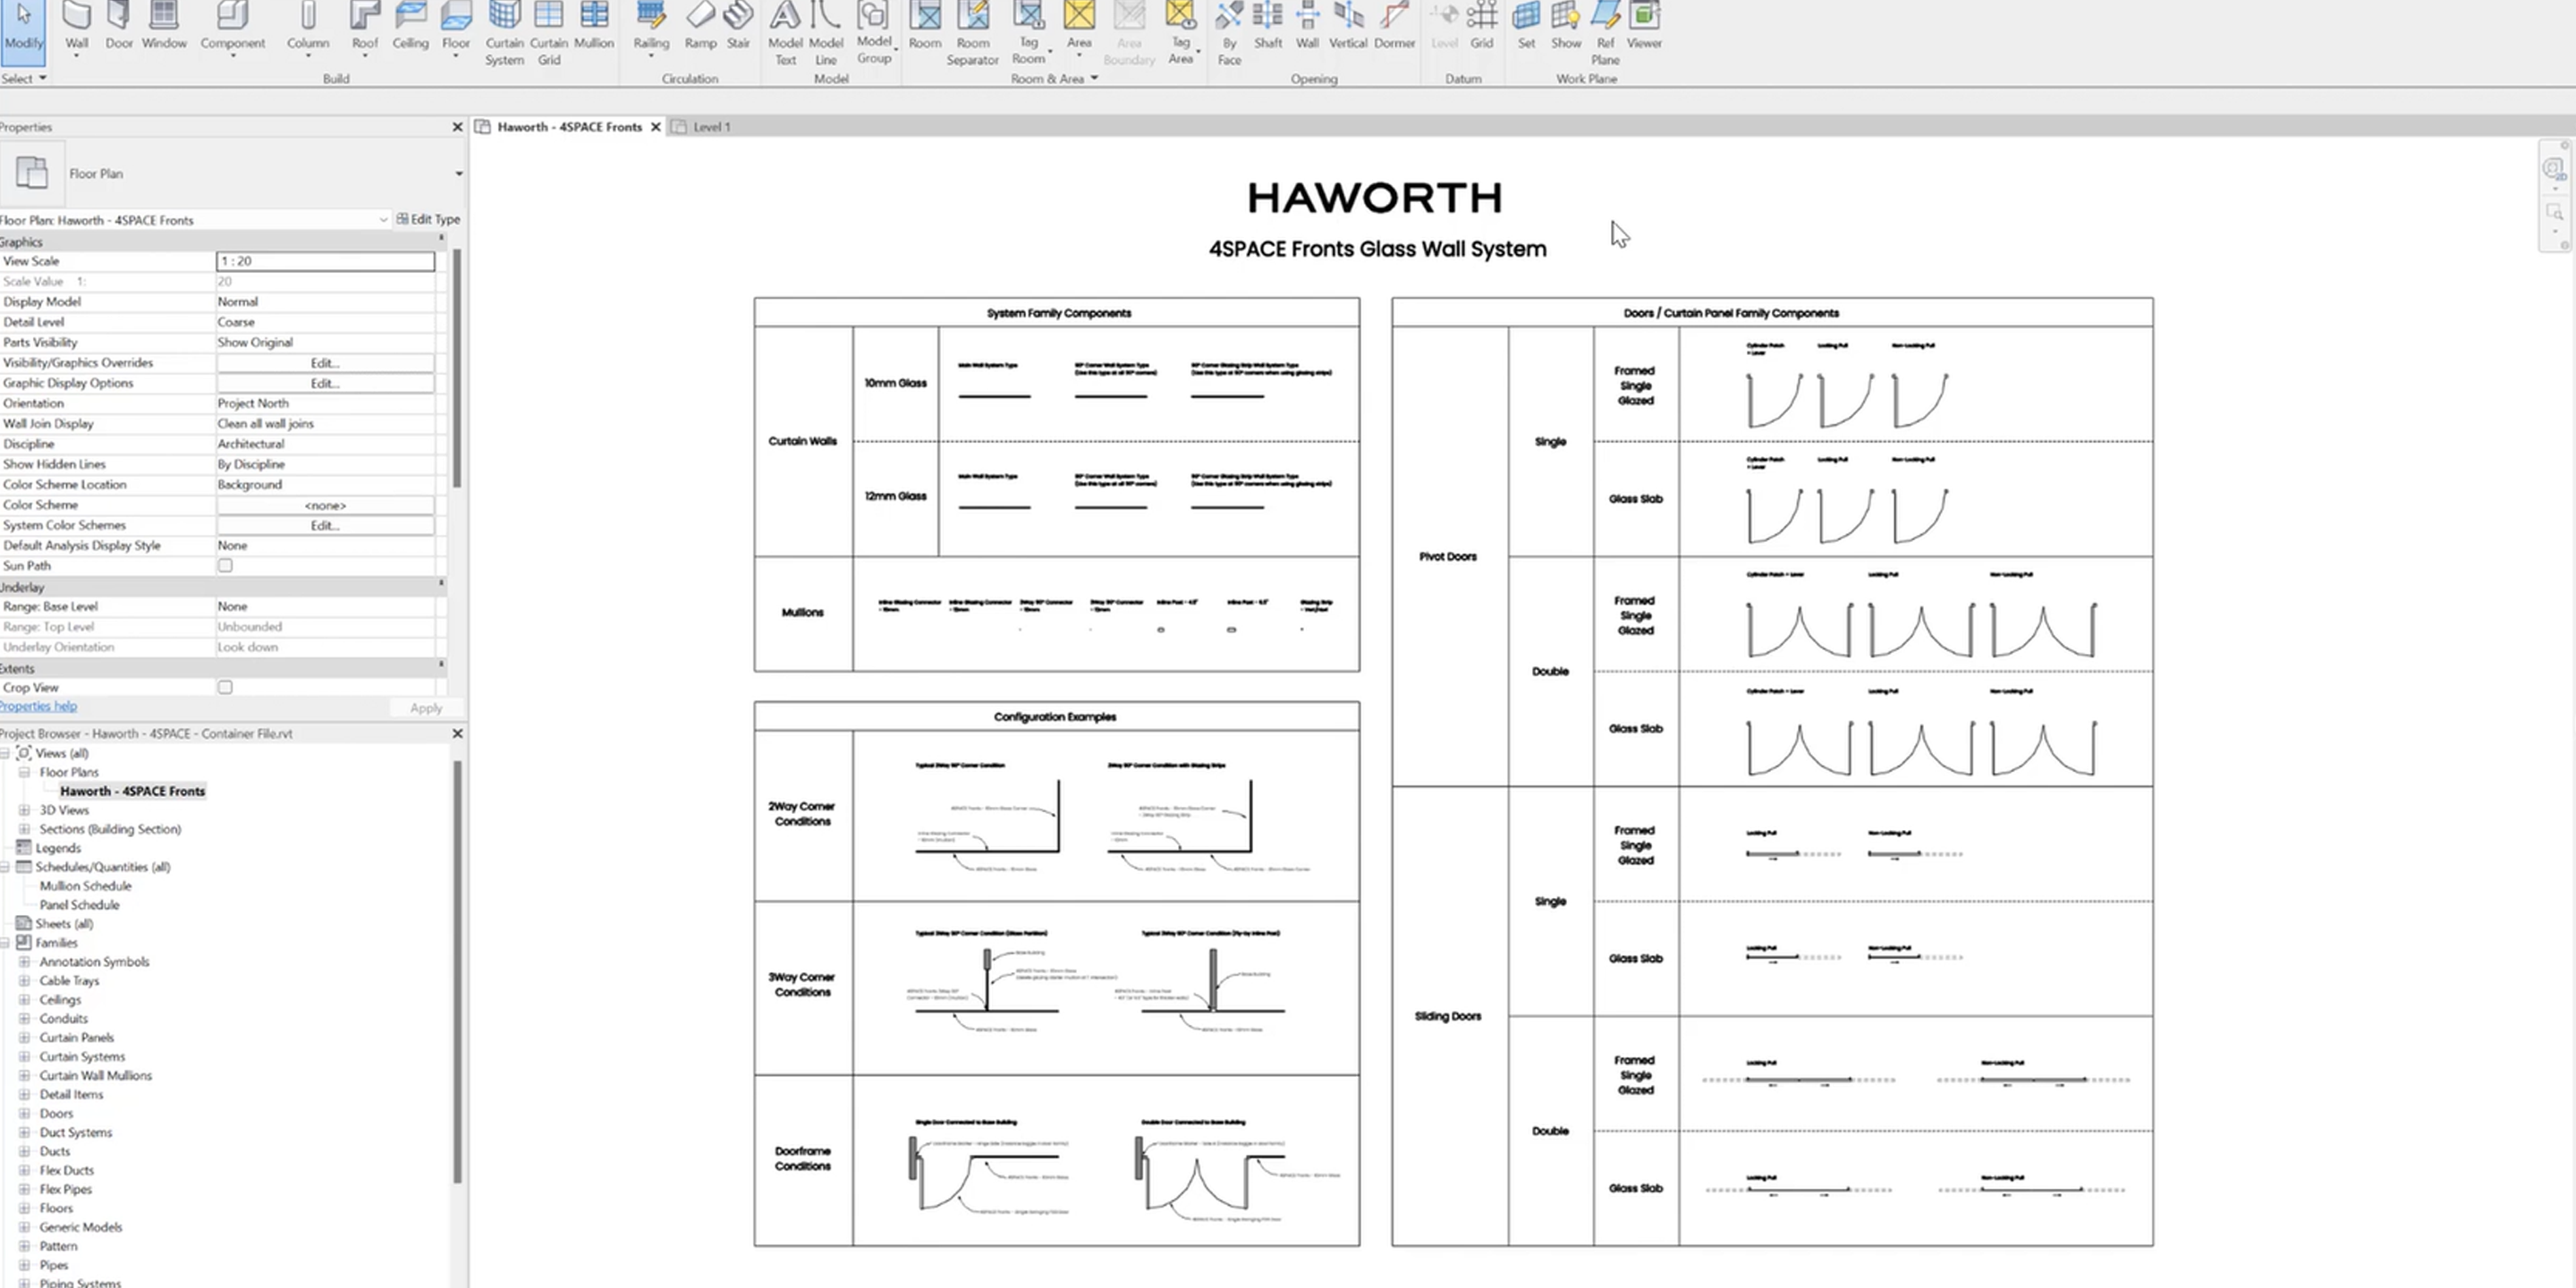Choose the Model Line tool

pyautogui.click(x=825, y=34)
